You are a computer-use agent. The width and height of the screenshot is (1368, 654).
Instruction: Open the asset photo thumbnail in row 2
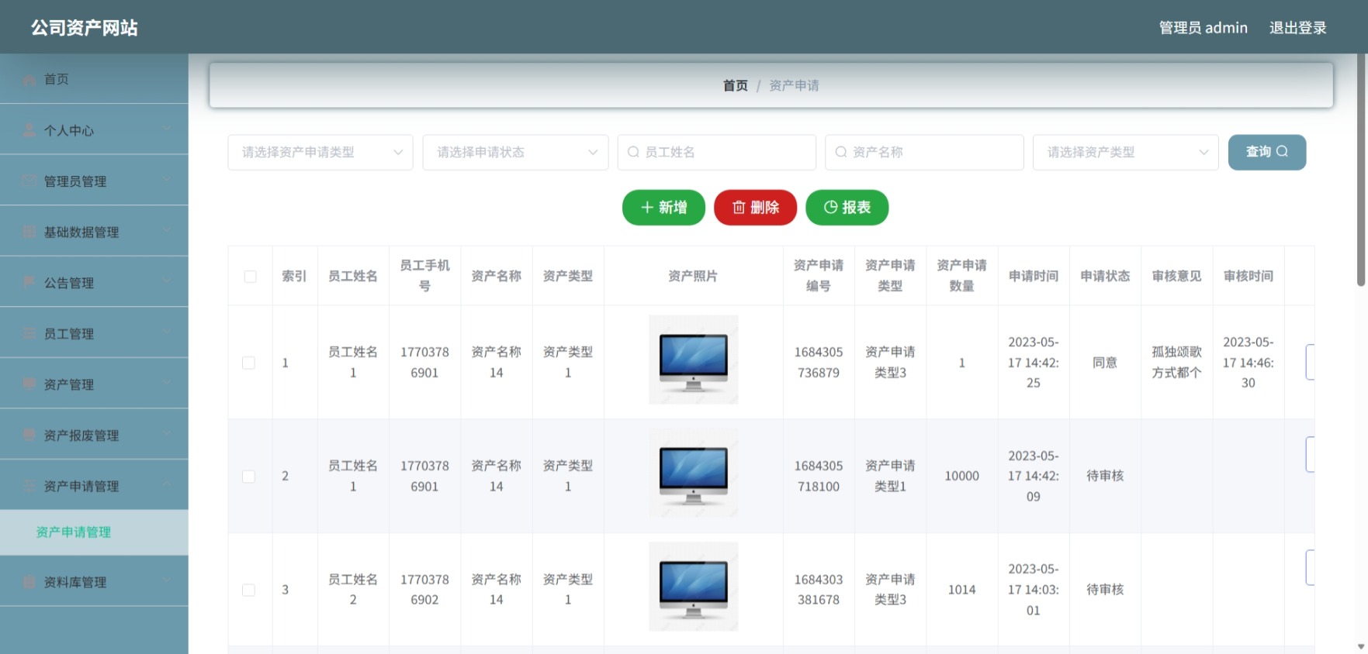693,473
